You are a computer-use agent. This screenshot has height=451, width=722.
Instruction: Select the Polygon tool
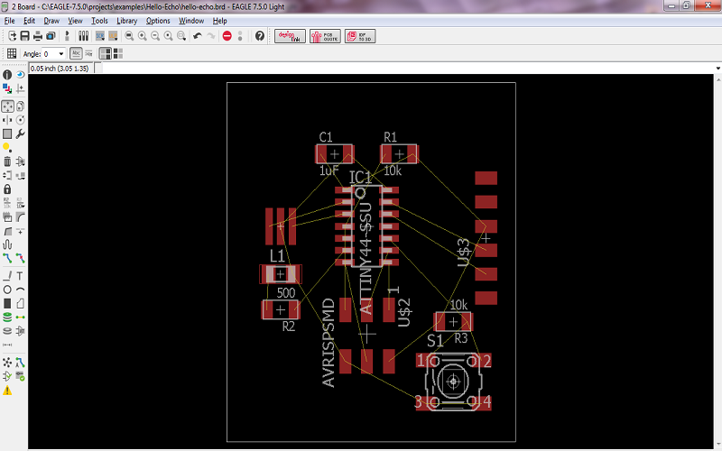(x=20, y=303)
